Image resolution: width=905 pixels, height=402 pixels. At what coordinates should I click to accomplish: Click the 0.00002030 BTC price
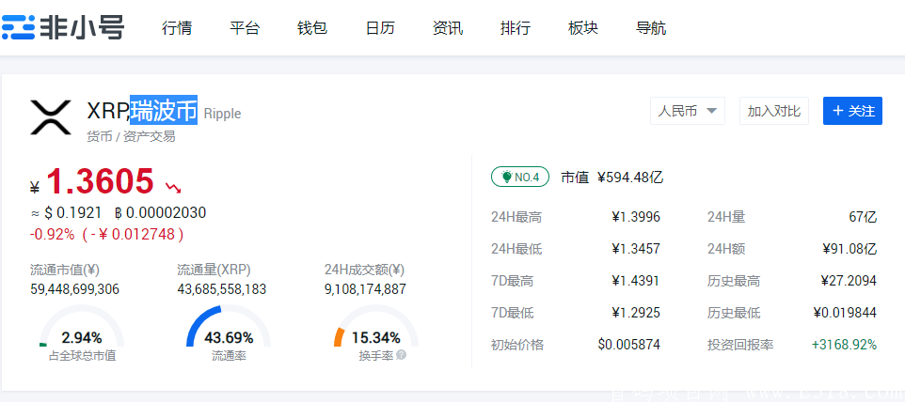point(161,213)
